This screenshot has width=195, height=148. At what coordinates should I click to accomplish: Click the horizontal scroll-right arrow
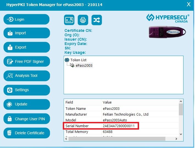tap(176, 139)
